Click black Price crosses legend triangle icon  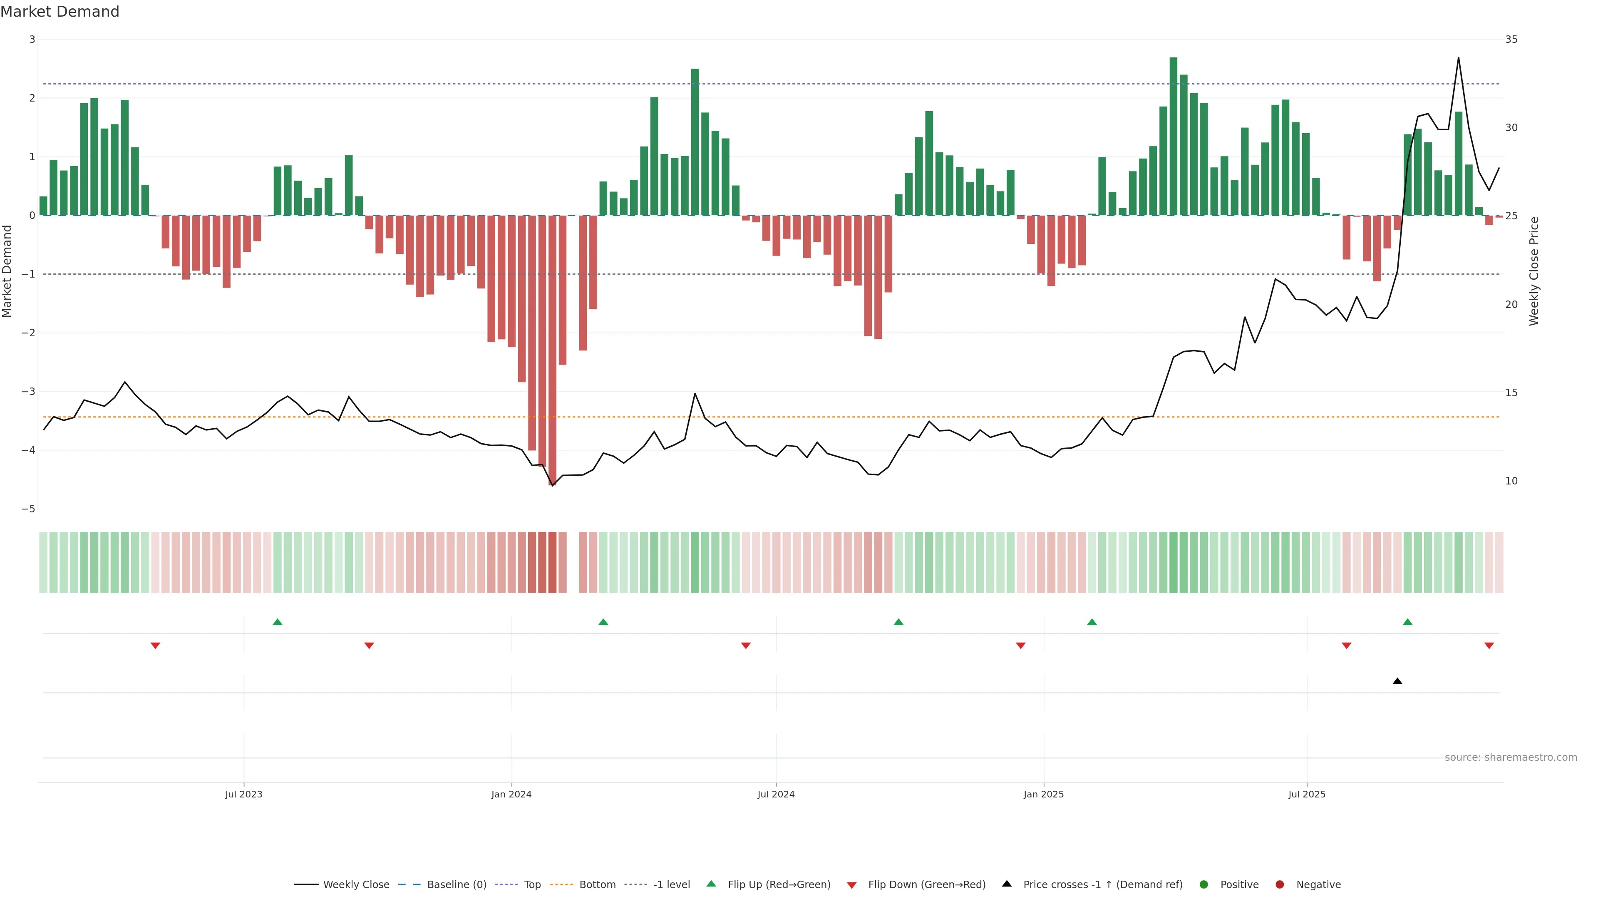coord(1007,884)
